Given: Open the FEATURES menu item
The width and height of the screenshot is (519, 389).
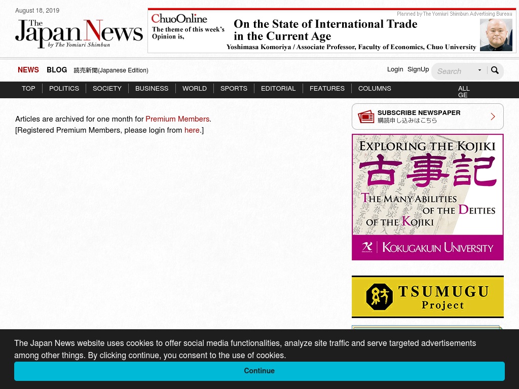Looking at the screenshot, I should click(x=327, y=88).
